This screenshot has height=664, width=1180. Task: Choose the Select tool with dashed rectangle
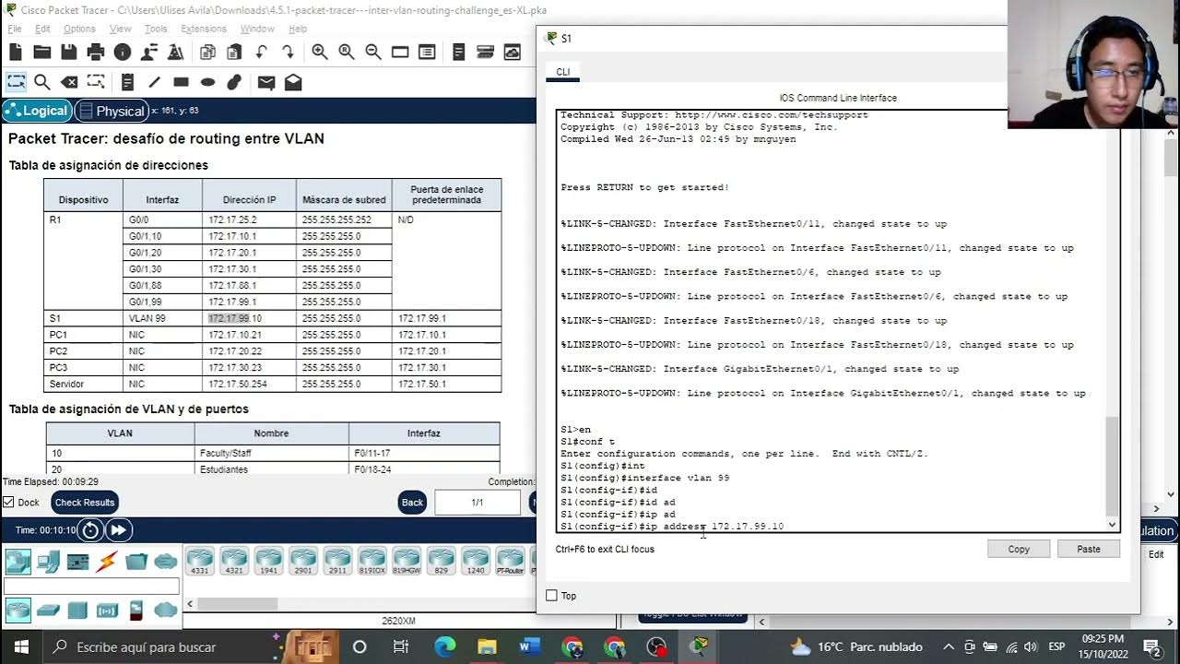[x=16, y=82]
